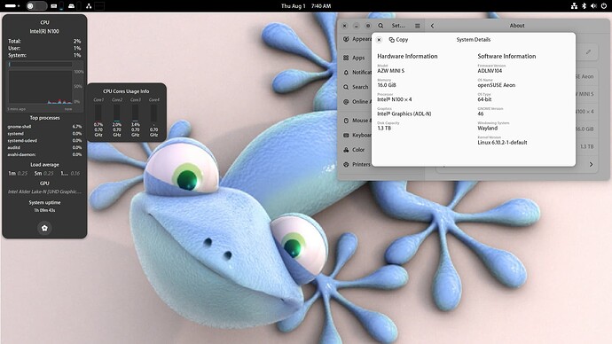Go back with the About page arrow

[432, 26]
